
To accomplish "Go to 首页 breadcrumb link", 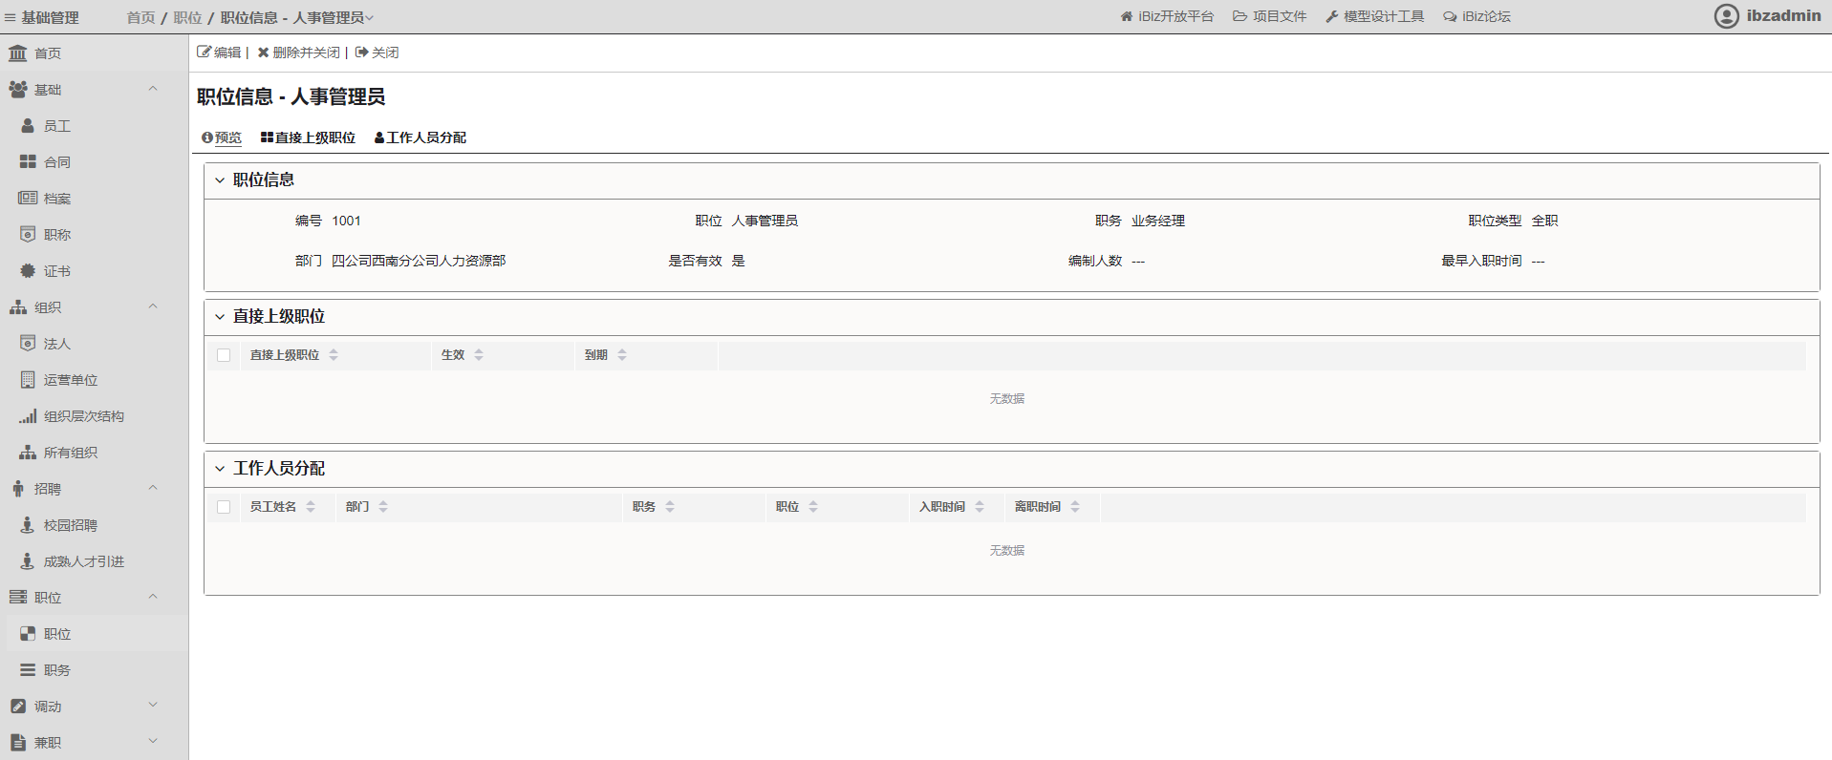I will click(140, 17).
